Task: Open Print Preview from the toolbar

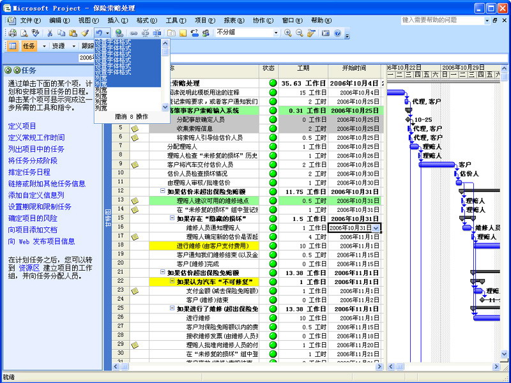Action: (24, 33)
